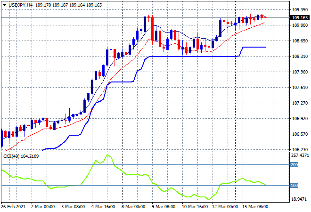Click the current price tag 109.165
311x212 pixels.
coord(300,17)
